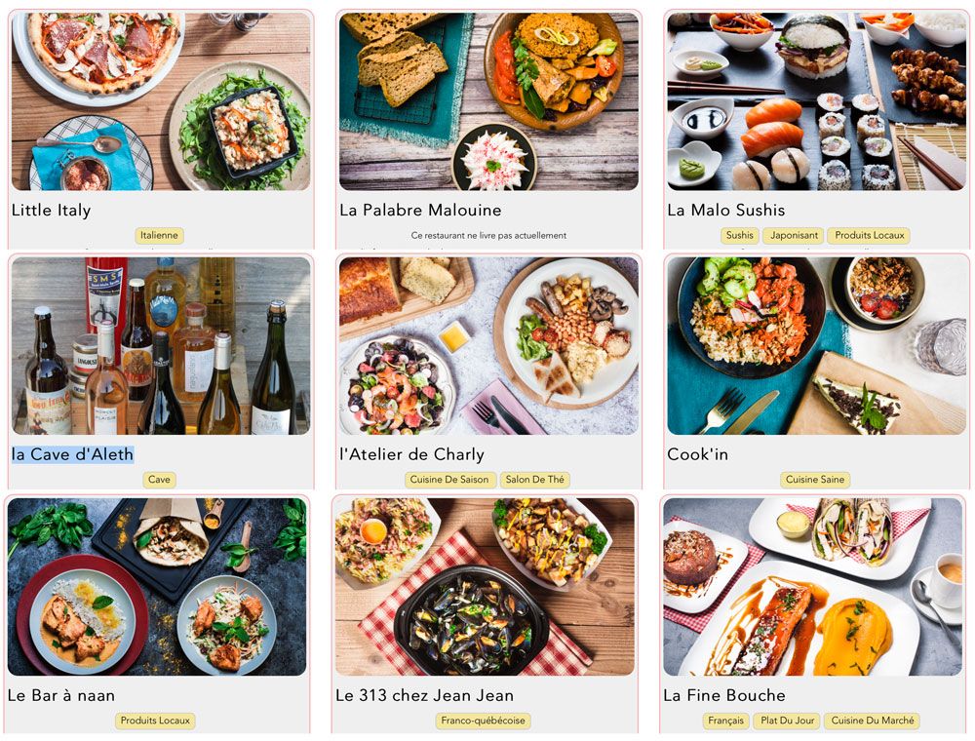Viewport: 975px width, 741px height.
Task: Click the Franco-québécoise tag
Action: [484, 721]
